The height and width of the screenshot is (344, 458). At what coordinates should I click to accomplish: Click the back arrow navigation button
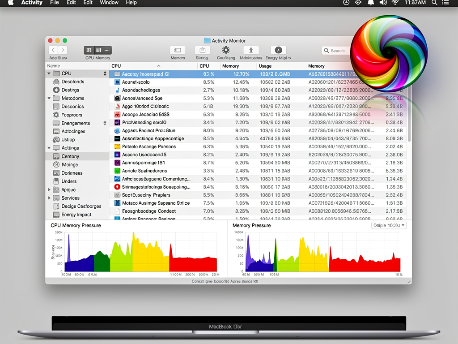[53, 50]
